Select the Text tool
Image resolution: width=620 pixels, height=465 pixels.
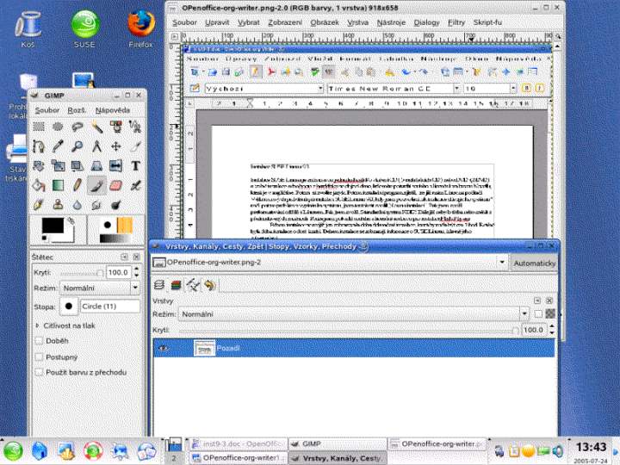click(x=135, y=165)
